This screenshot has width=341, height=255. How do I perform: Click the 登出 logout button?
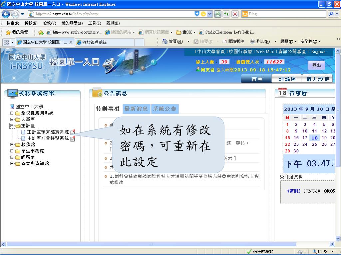click(x=316, y=65)
